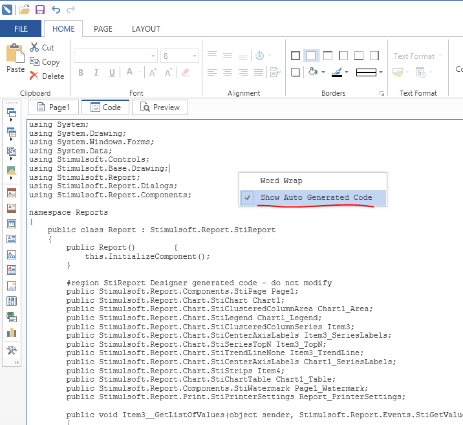Toggle the bottom border
Image resolution: width=463 pixels, height=425 pixels.
[x=359, y=56]
